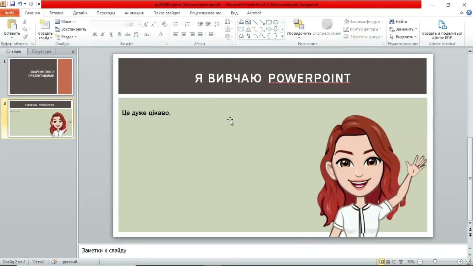The width and height of the screenshot is (473, 266).
Task: Toggle Align Text Left
Action: point(176,34)
